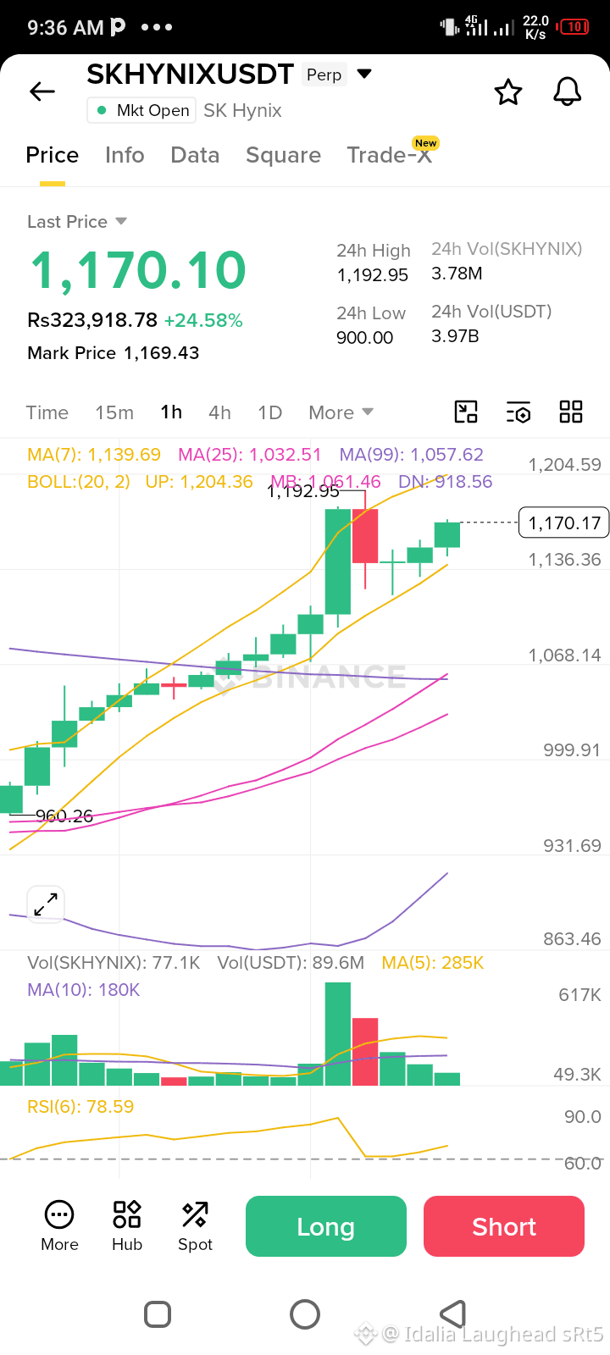Tap the MA(99) indicator value

(x=411, y=455)
